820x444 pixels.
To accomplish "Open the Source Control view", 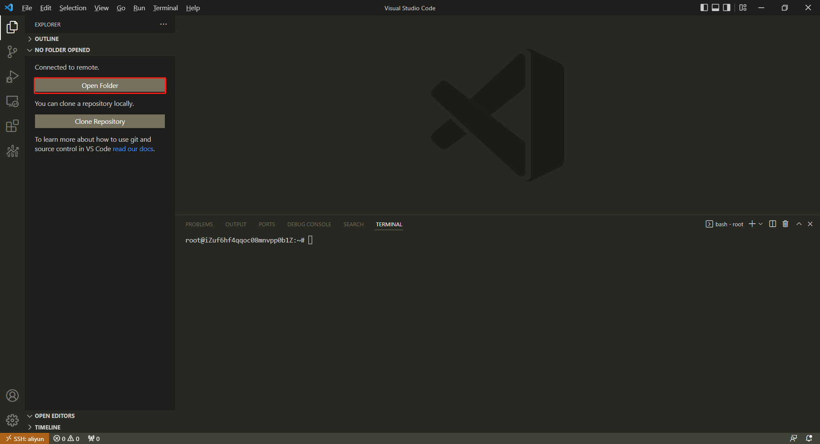I will coord(12,52).
